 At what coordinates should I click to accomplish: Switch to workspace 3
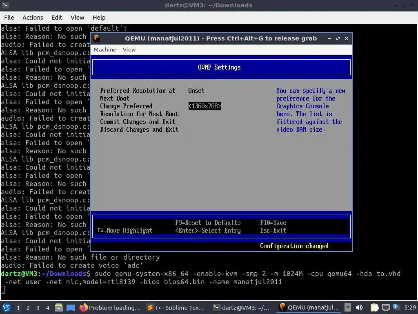pos(38,308)
